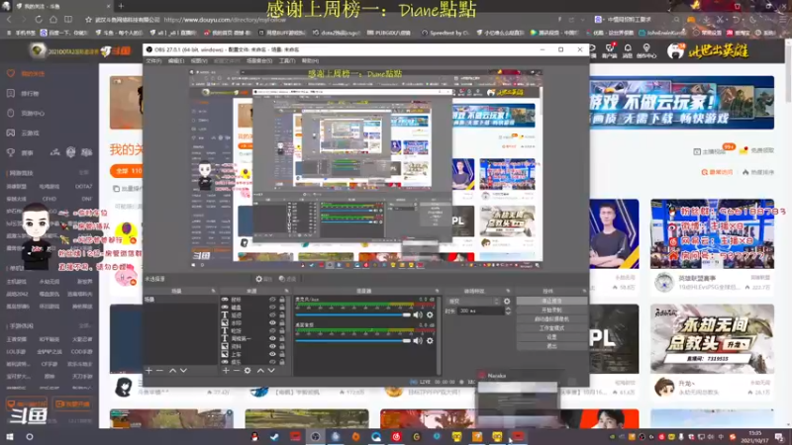Bookmark page with the star icon

[x=88, y=20]
